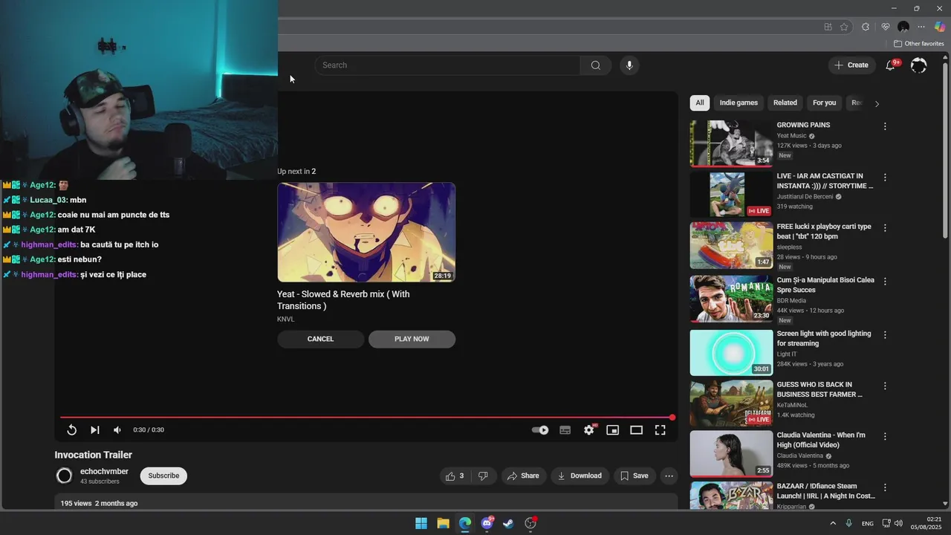Open Windows Start menu
951x535 pixels.
421,523
